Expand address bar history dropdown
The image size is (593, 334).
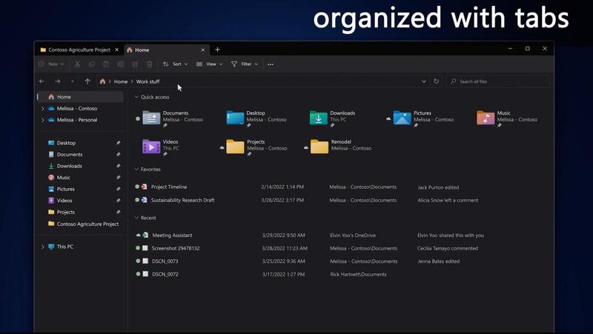pos(424,81)
